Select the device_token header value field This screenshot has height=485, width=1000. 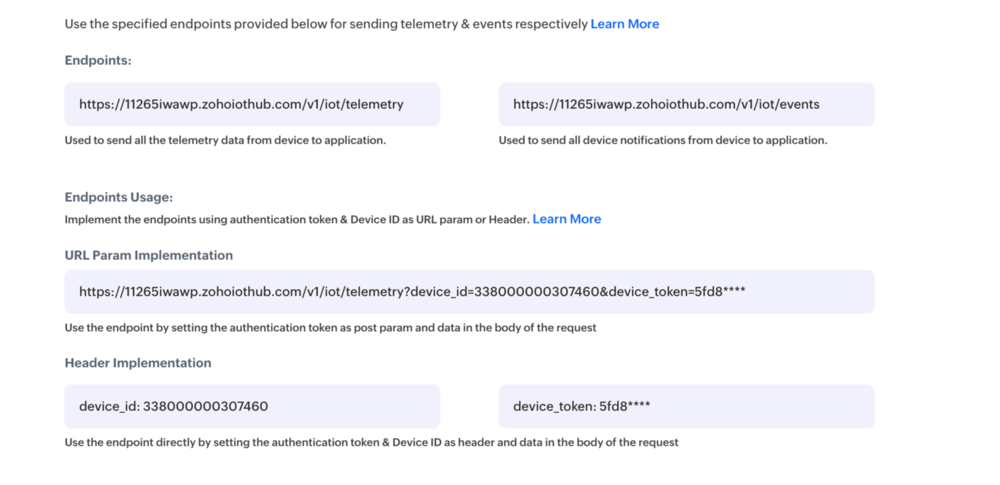coord(686,407)
